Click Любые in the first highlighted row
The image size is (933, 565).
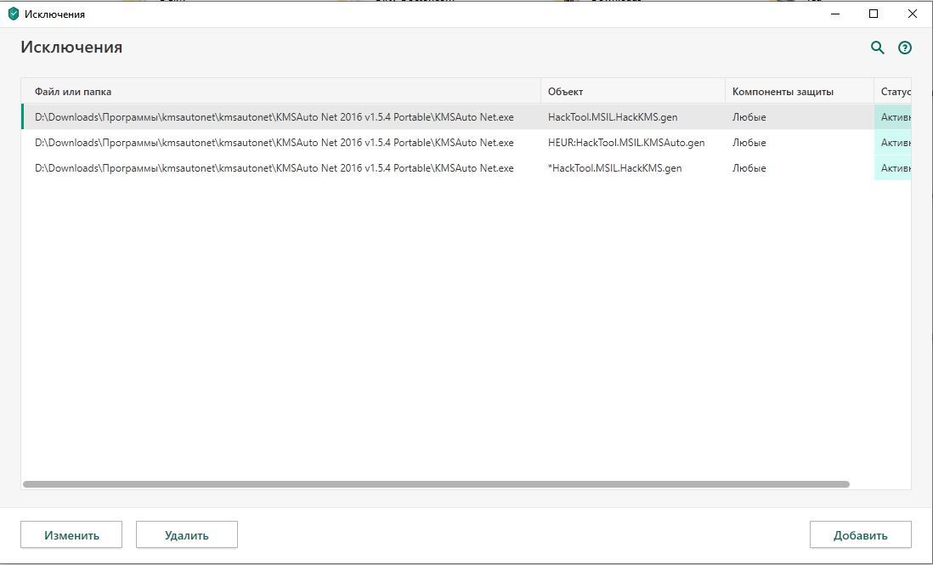749,117
